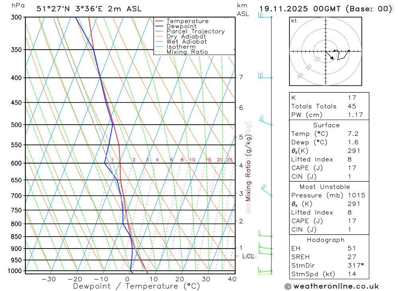398x291 pixels.
Task: Click the 'km ASL' height axis label
Action: (243, 10)
